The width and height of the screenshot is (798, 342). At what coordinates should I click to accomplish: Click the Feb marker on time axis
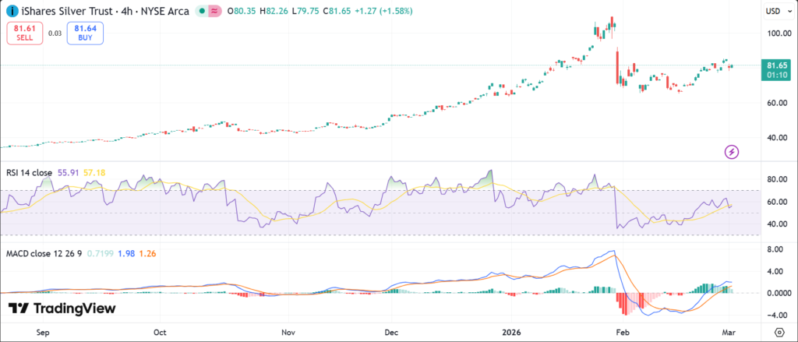click(x=623, y=330)
